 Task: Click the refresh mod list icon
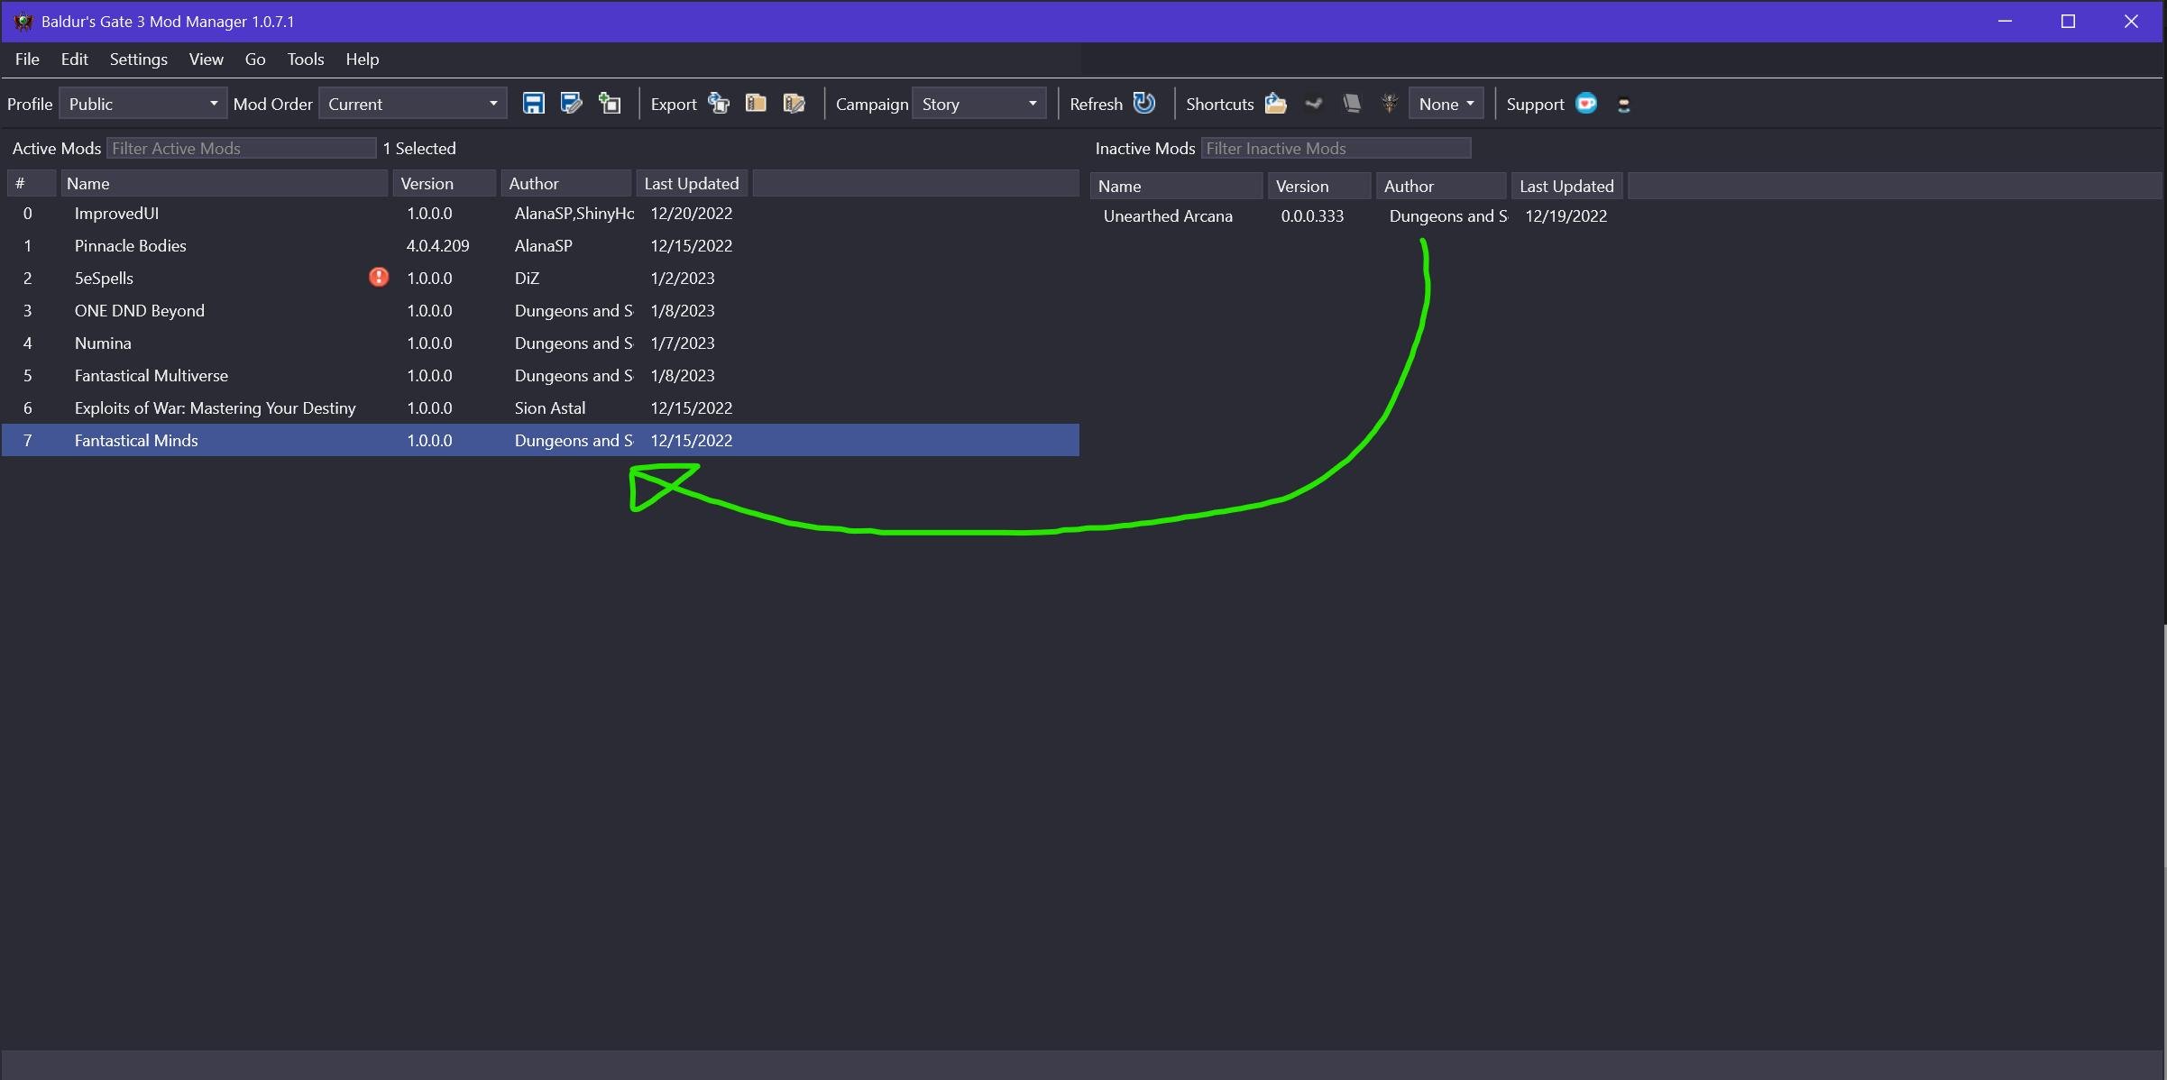(1144, 104)
